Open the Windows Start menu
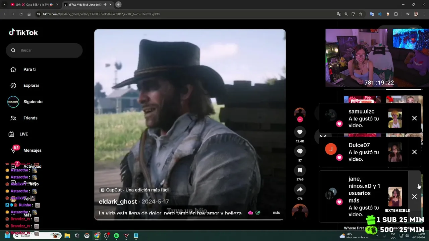The image size is (429, 241). pos(7,236)
